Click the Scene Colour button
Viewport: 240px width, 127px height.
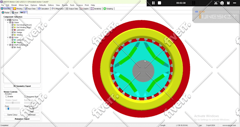tap(12, 115)
